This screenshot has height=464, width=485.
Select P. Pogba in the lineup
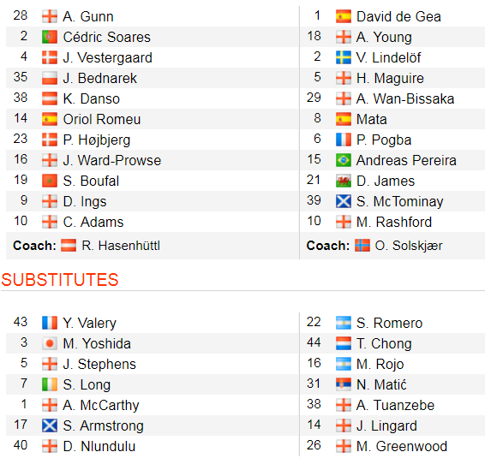[384, 140]
